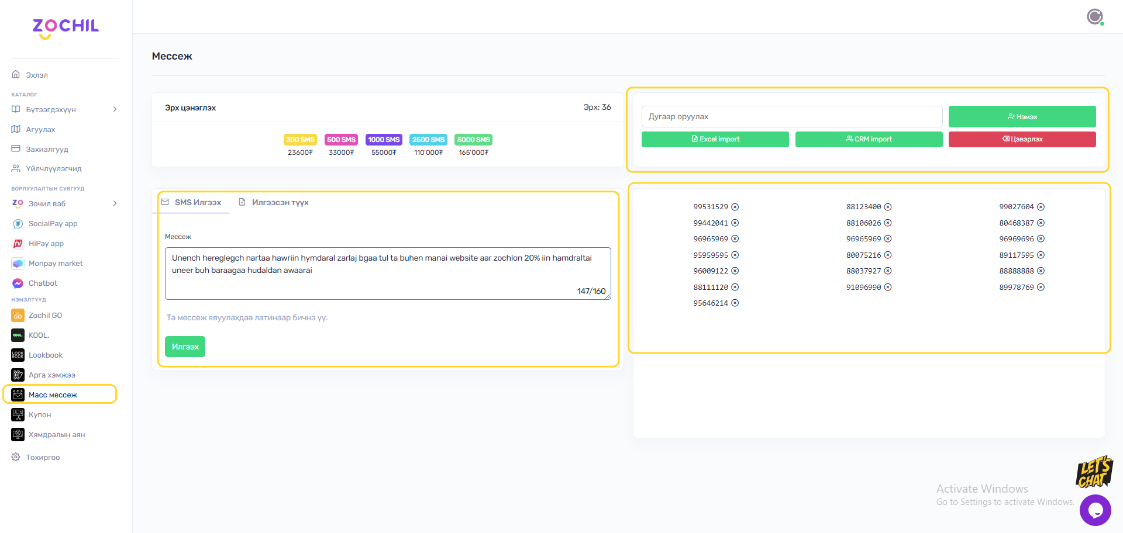Remove number 88123400 from list

(888, 207)
